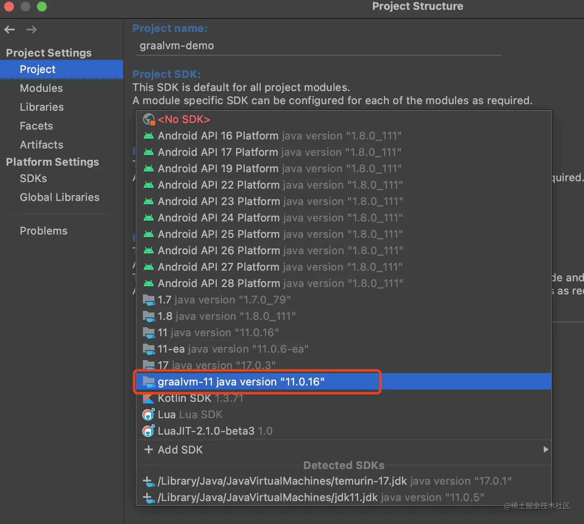Click Android icon for API 22 Platform
This screenshot has height=524, width=584.
click(x=149, y=185)
